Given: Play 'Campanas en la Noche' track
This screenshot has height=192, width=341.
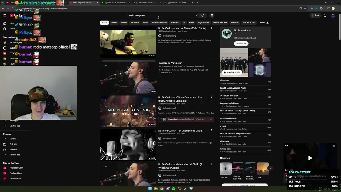Looking at the screenshot, I should tap(245, 105).
